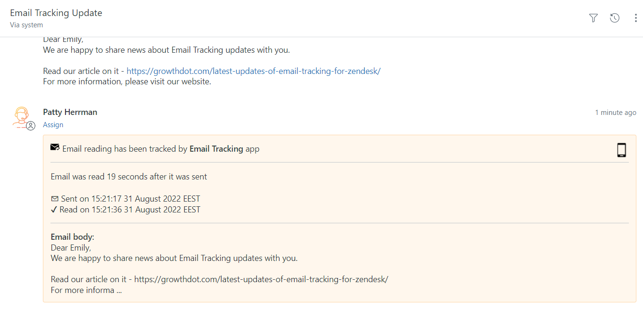Click the mobile phone device icon
The height and width of the screenshot is (309, 643).
click(622, 150)
